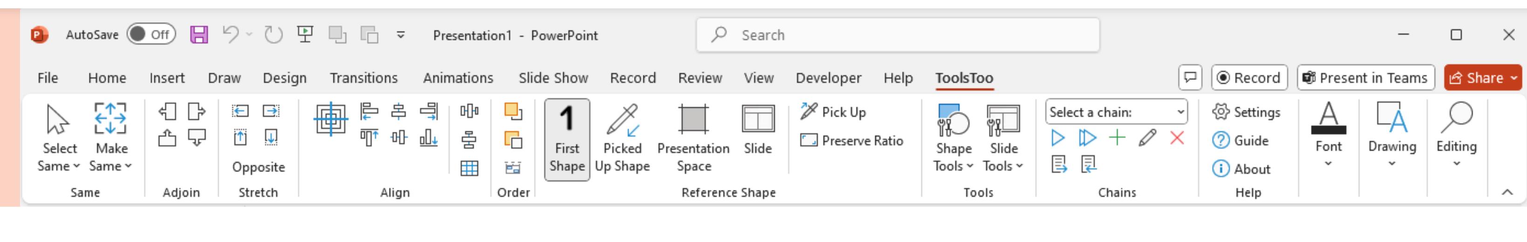Click the pencil edit chain icon
This screenshot has width=1527, height=242.
[1147, 138]
